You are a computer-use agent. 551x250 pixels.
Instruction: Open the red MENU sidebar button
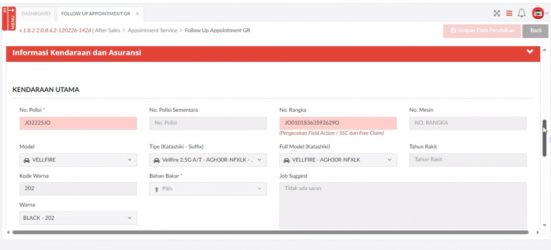point(9,18)
